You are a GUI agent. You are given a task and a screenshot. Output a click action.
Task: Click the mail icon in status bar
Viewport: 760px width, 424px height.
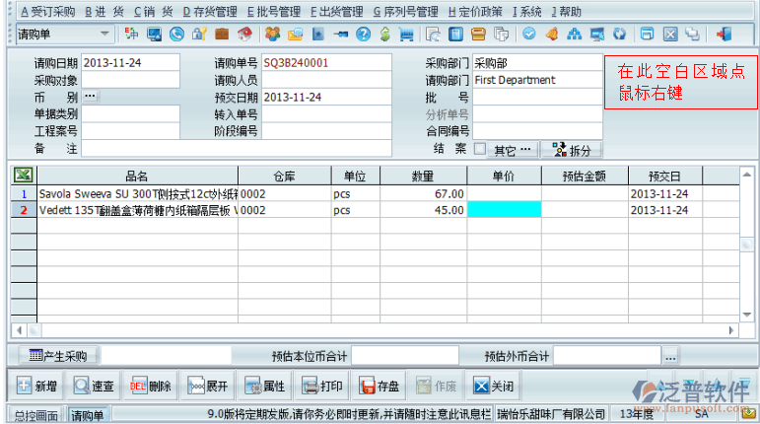pyautogui.click(x=749, y=413)
